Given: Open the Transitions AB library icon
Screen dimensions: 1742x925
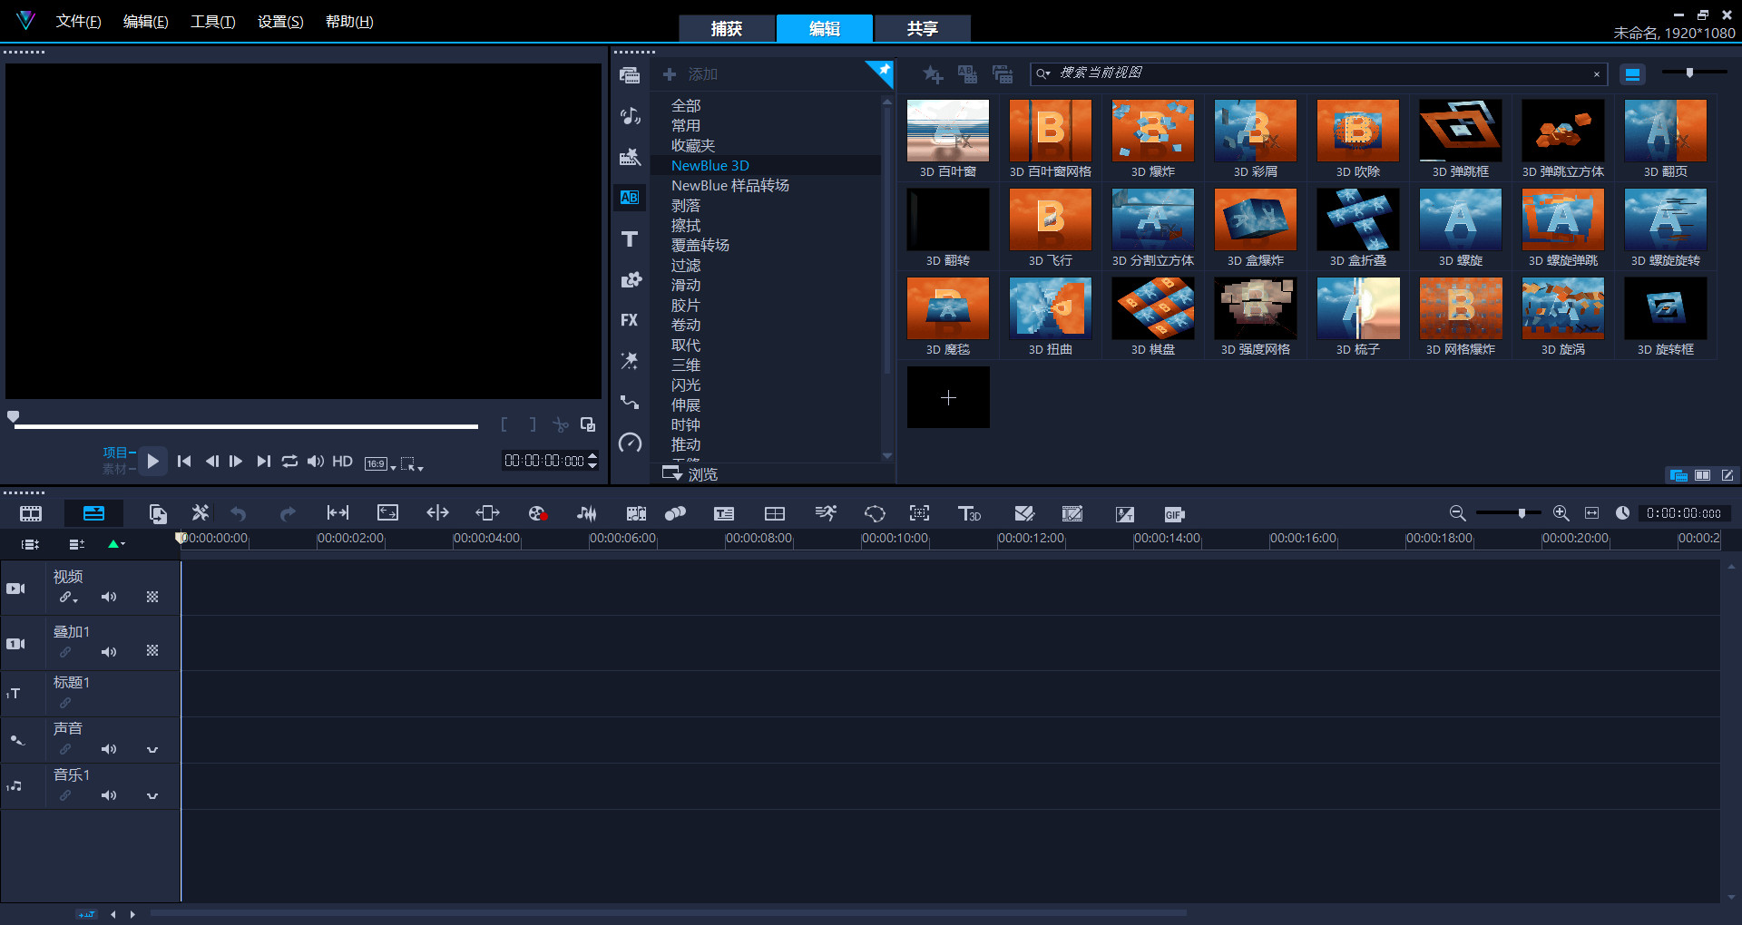Looking at the screenshot, I should 630,198.
